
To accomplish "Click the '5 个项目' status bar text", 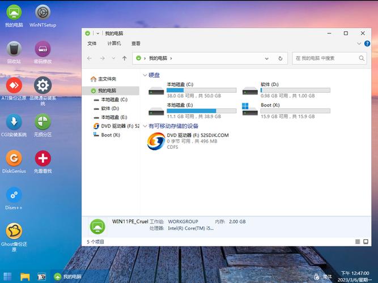I will 95,242.
